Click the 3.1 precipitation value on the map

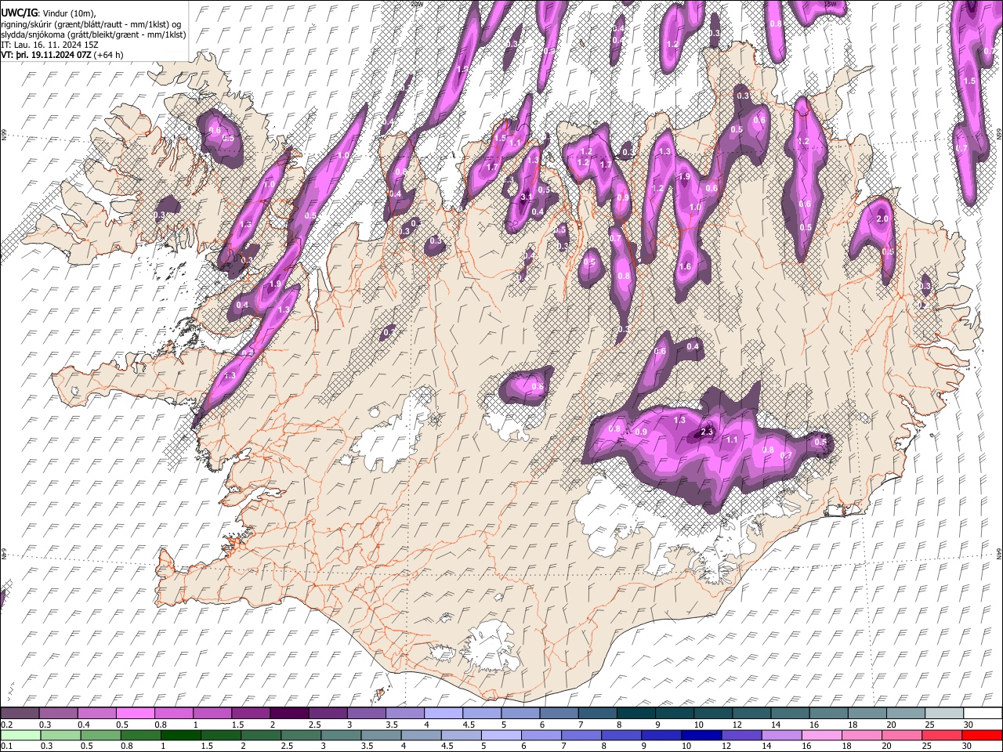pos(527,197)
